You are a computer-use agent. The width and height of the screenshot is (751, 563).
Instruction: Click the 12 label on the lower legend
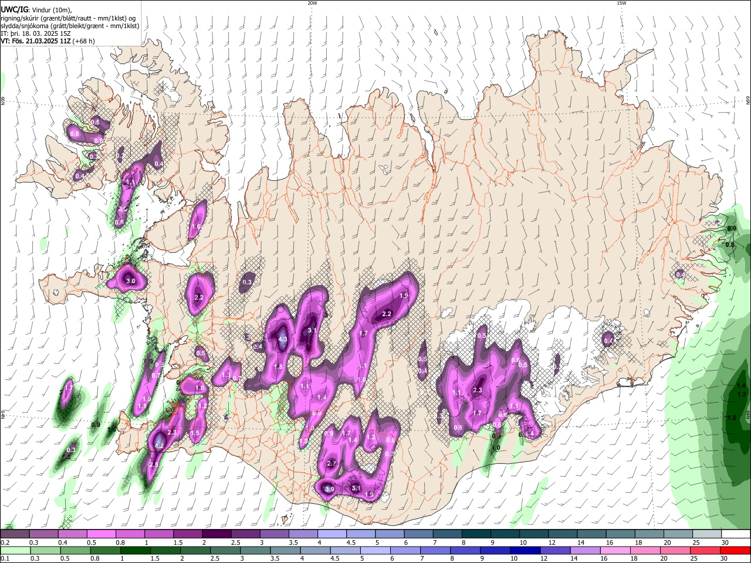[544, 558]
